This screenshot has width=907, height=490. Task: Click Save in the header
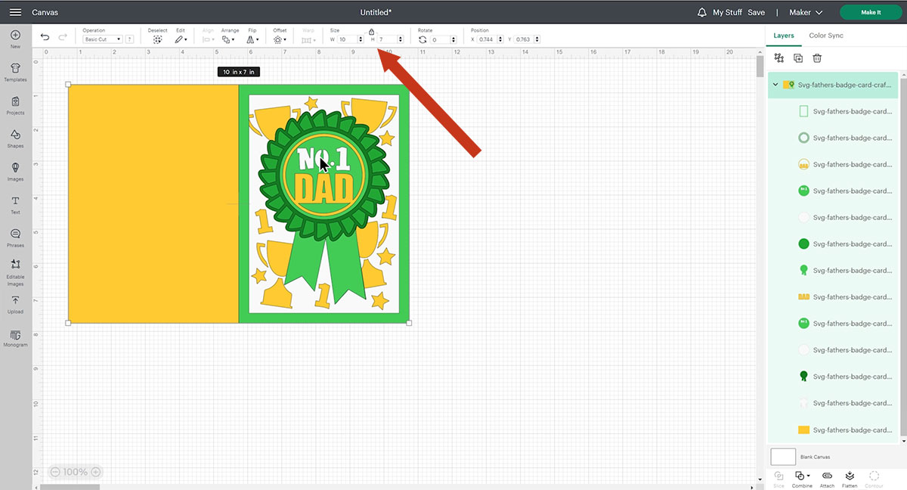click(x=756, y=13)
